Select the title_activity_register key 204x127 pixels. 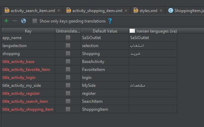pos(28,93)
